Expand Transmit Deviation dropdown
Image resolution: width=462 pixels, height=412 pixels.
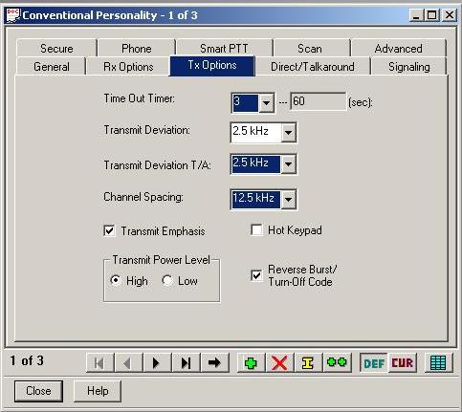(x=288, y=132)
